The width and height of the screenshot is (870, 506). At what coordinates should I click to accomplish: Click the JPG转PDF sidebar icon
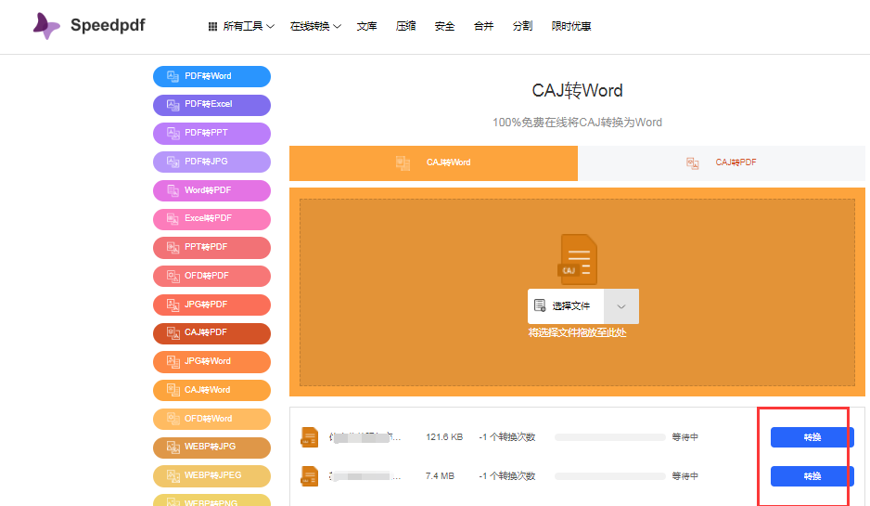(173, 305)
